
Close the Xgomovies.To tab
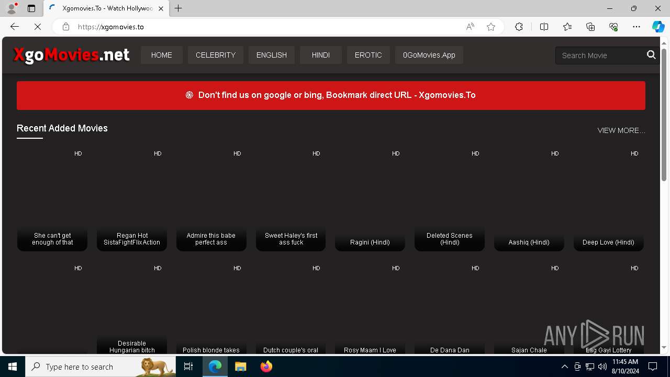[x=161, y=8]
